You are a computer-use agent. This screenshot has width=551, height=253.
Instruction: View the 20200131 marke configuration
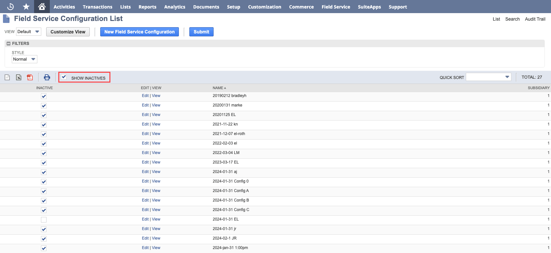156,105
